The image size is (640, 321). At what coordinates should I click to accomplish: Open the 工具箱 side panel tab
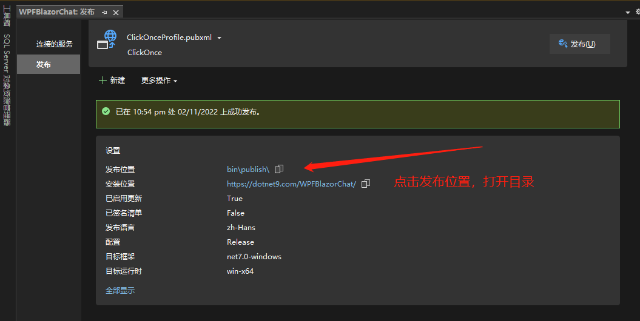7,16
